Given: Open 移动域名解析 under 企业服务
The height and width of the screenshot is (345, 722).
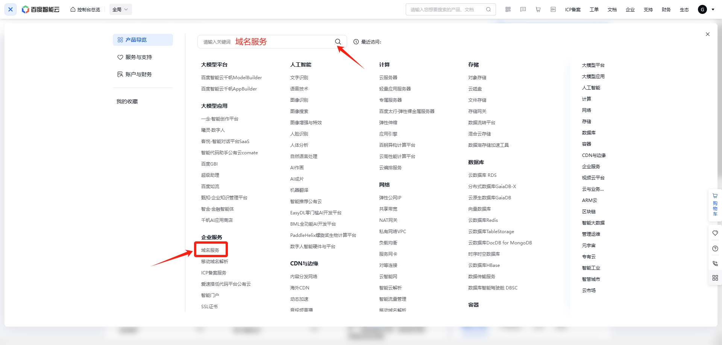Looking at the screenshot, I should pos(215,261).
